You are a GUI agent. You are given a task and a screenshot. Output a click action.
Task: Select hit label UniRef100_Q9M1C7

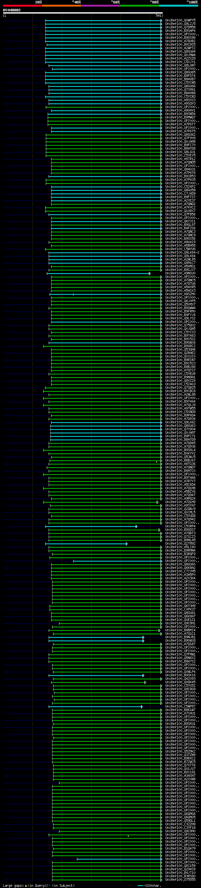tap(180, 263)
